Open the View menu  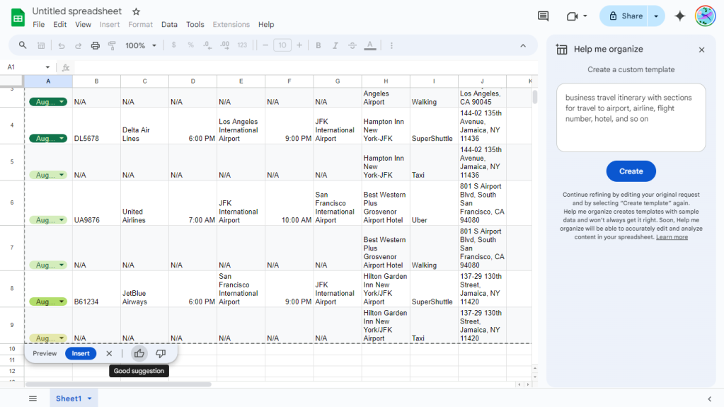[x=83, y=25]
